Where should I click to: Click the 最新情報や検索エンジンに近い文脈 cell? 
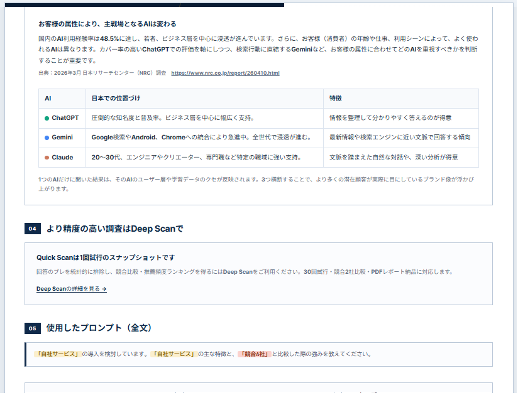(x=401, y=138)
